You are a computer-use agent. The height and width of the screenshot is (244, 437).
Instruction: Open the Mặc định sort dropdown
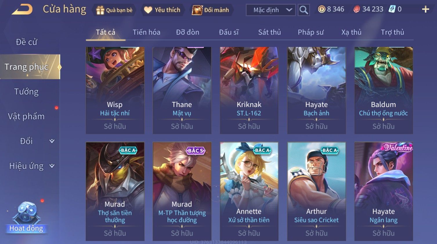click(271, 10)
